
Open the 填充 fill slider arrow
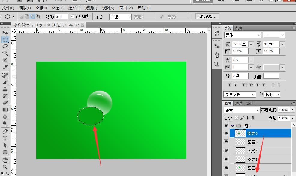293,118
